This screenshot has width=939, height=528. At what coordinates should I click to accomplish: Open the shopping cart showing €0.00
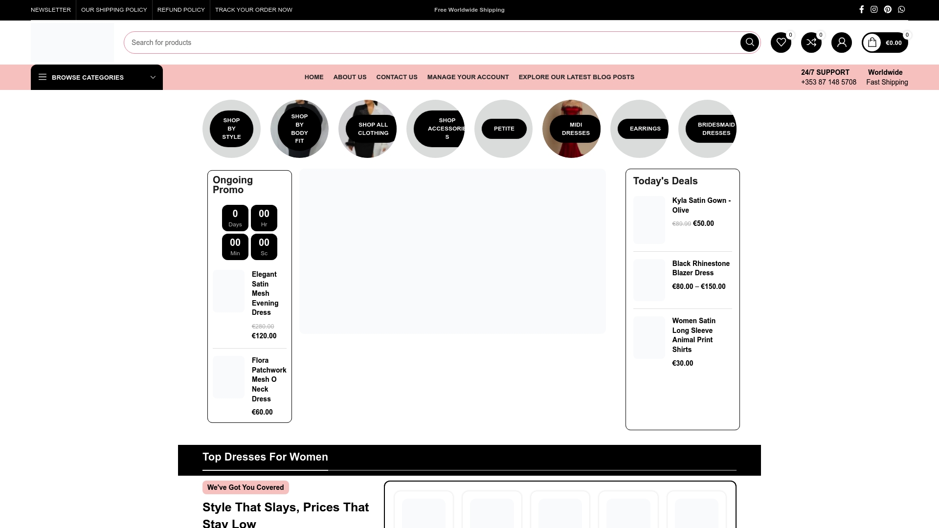[x=885, y=43]
